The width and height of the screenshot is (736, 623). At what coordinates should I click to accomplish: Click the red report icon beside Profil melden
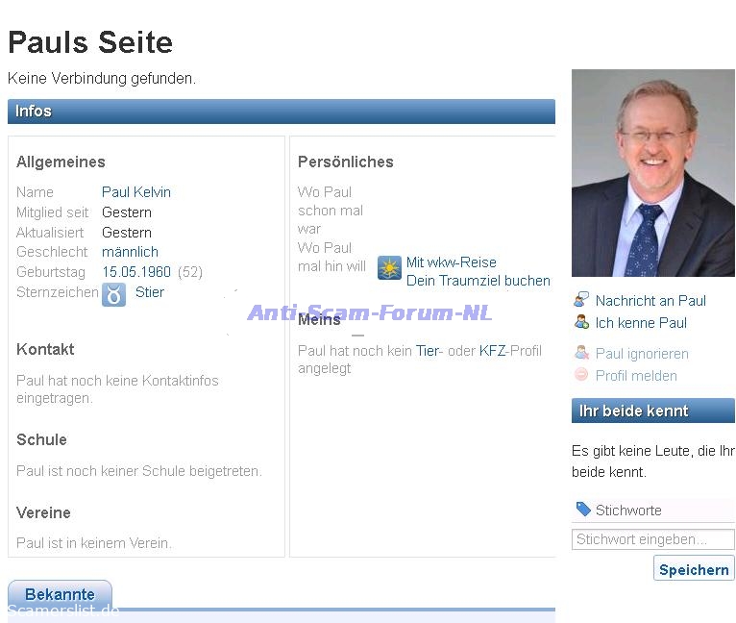pyautogui.click(x=581, y=375)
